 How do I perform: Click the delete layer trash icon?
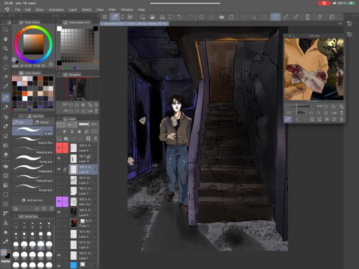96,138
